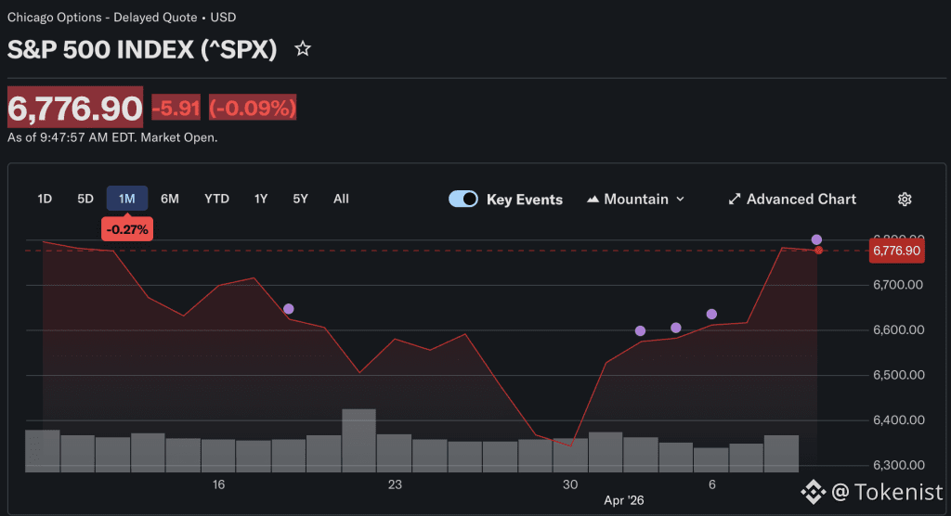Click the red current price dot on chart

818,251
